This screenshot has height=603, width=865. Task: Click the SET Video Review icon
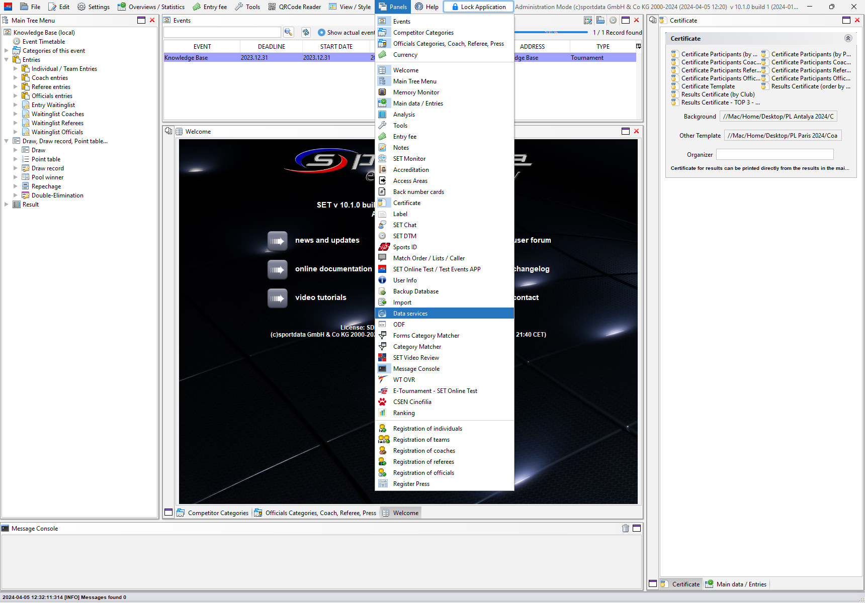coord(383,357)
